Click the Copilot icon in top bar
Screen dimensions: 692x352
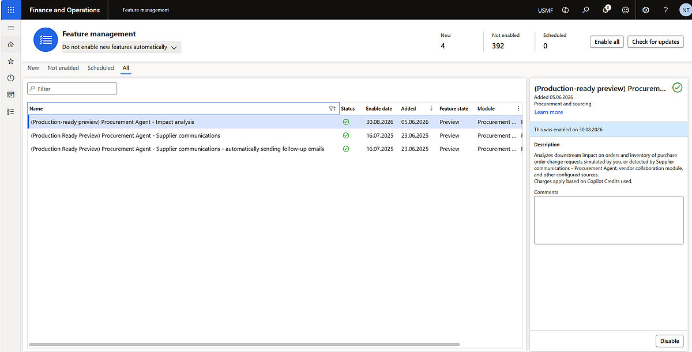click(566, 10)
